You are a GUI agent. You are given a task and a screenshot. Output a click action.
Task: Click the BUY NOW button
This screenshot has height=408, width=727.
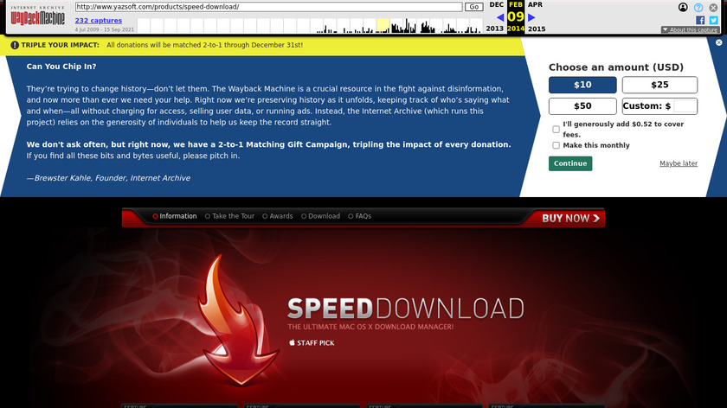click(x=570, y=218)
